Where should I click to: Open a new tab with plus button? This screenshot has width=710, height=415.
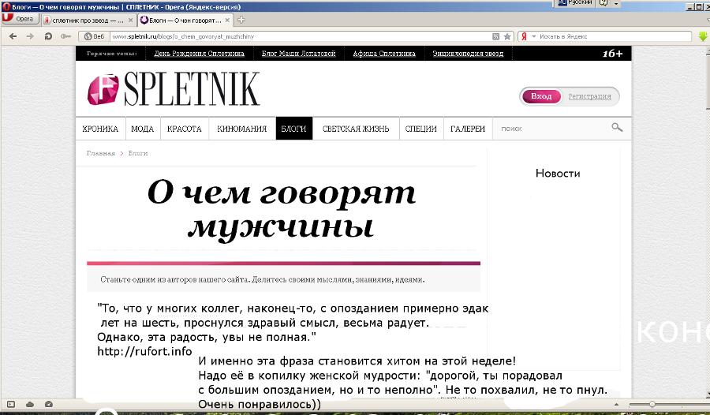(241, 20)
